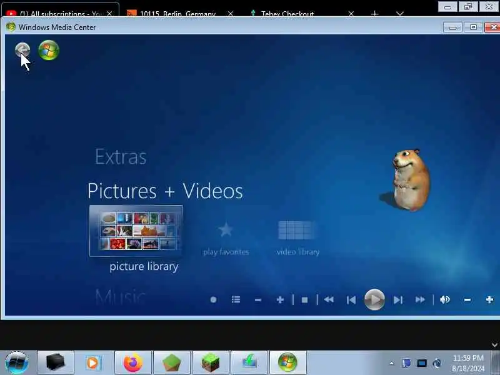Open the Minecraft grass block taskbar icon
The height and width of the screenshot is (375, 500).
pos(211,362)
